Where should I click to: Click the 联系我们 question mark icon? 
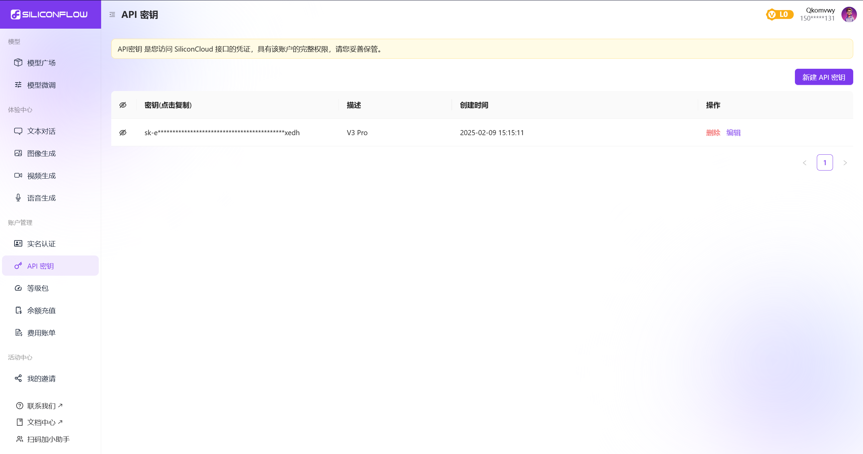pos(20,405)
